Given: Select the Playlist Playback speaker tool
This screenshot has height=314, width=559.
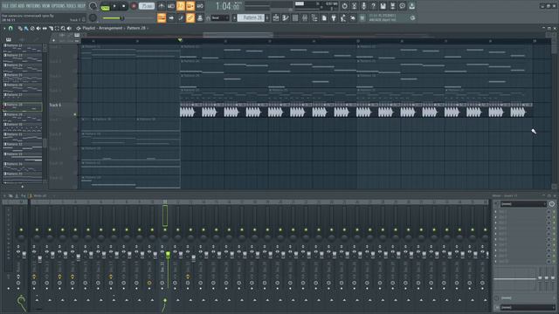Looking at the screenshot, I should click(x=69, y=28).
